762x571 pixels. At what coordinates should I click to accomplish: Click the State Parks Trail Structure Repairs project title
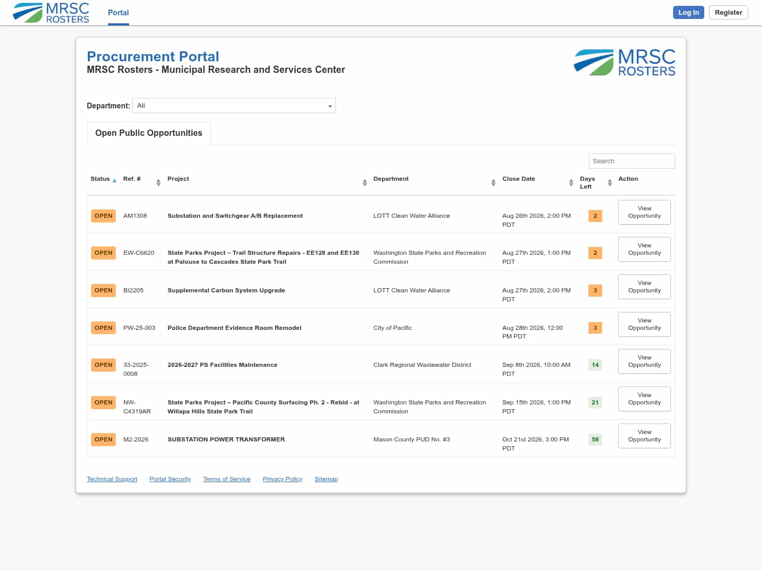[x=264, y=257]
